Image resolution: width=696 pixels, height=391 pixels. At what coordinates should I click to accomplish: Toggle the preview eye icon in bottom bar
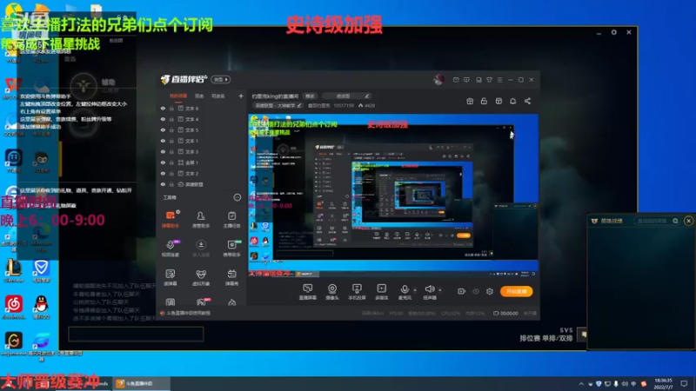pyautogui.click(x=476, y=291)
